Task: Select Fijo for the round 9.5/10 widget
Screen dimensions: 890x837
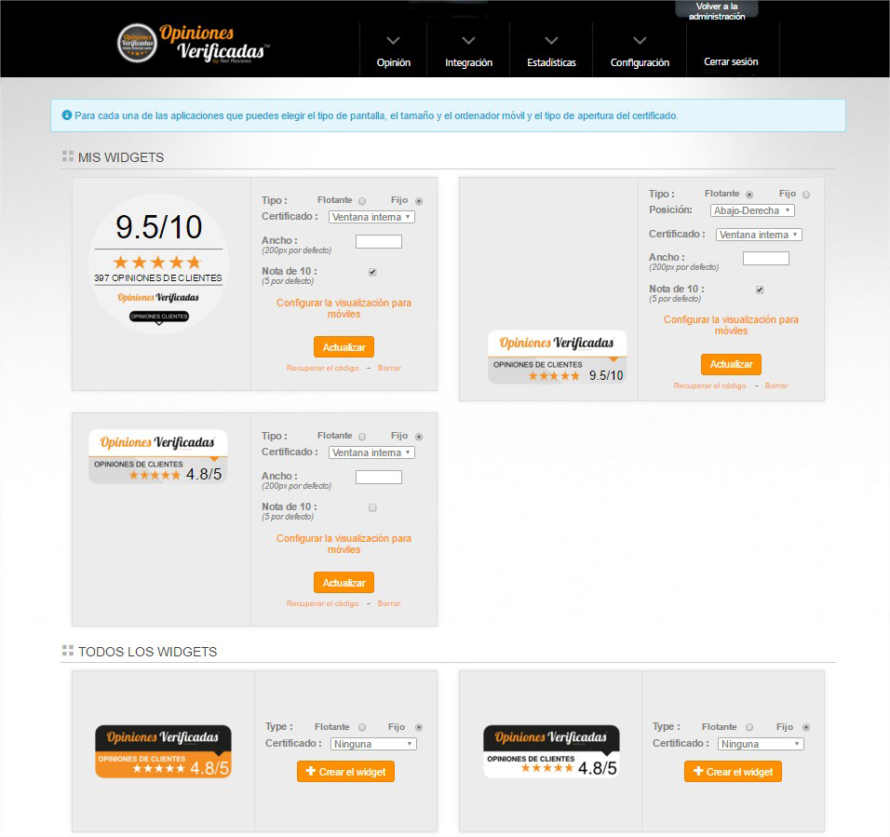Action: coord(419,201)
